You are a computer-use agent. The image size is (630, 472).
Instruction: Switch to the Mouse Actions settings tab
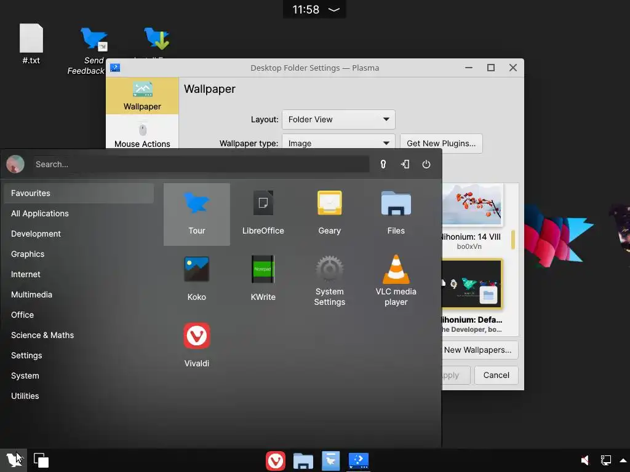point(142,133)
